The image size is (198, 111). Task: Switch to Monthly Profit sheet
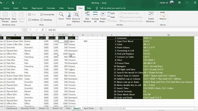[x=28, y=108]
